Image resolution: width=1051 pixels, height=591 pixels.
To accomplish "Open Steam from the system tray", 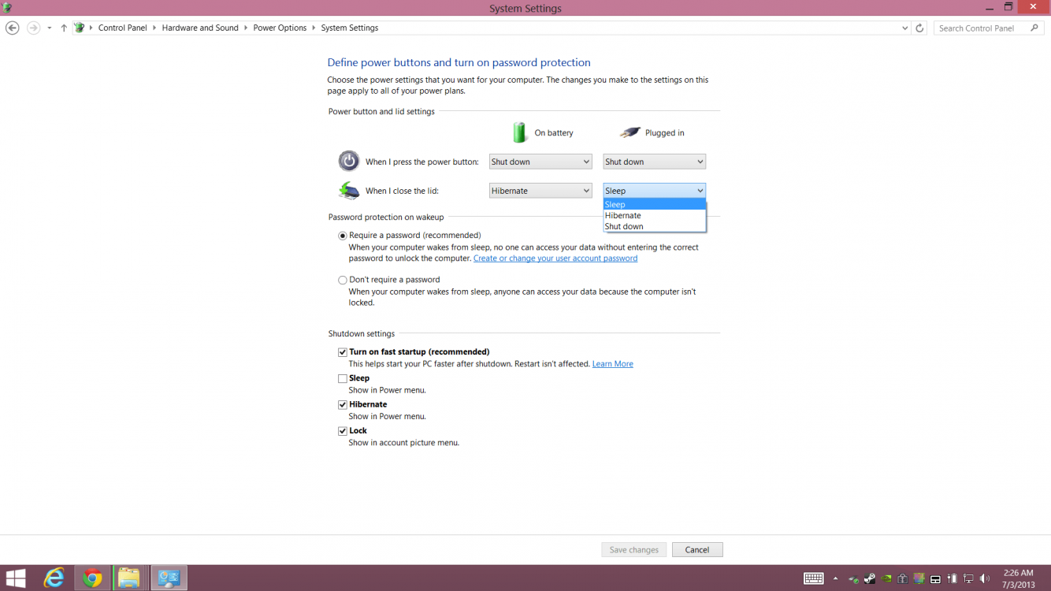I will coord(869,578).
